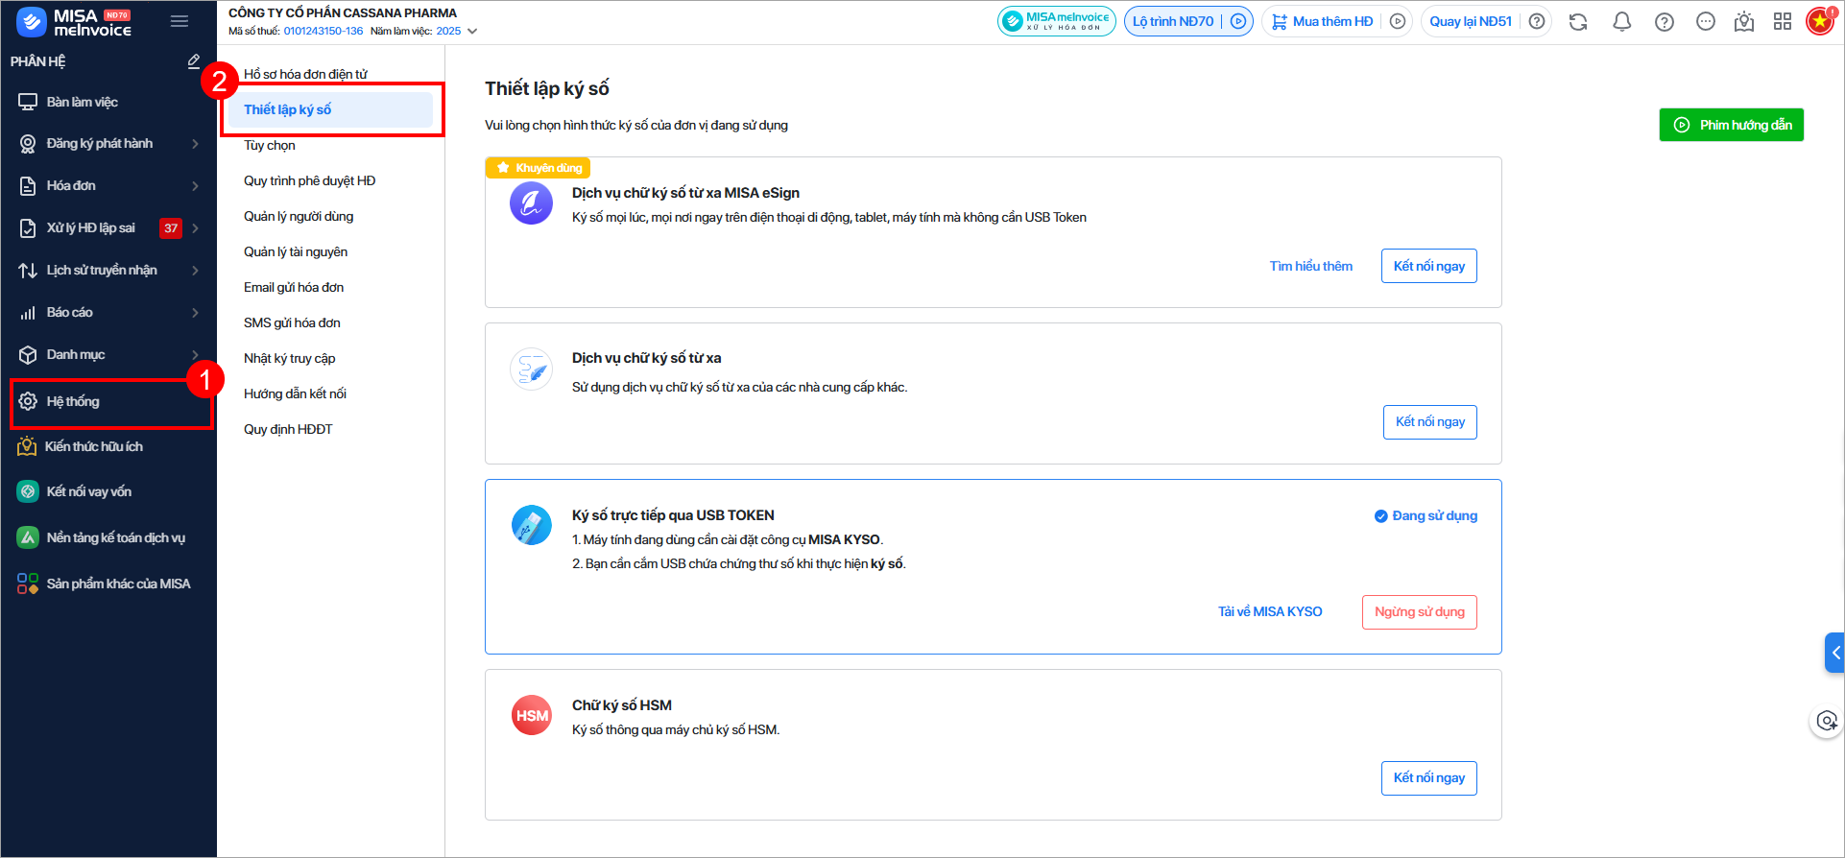Screen dimensions: 1845x858
Task: Click the refresh sync icon in header
Action: point(1578,22)
